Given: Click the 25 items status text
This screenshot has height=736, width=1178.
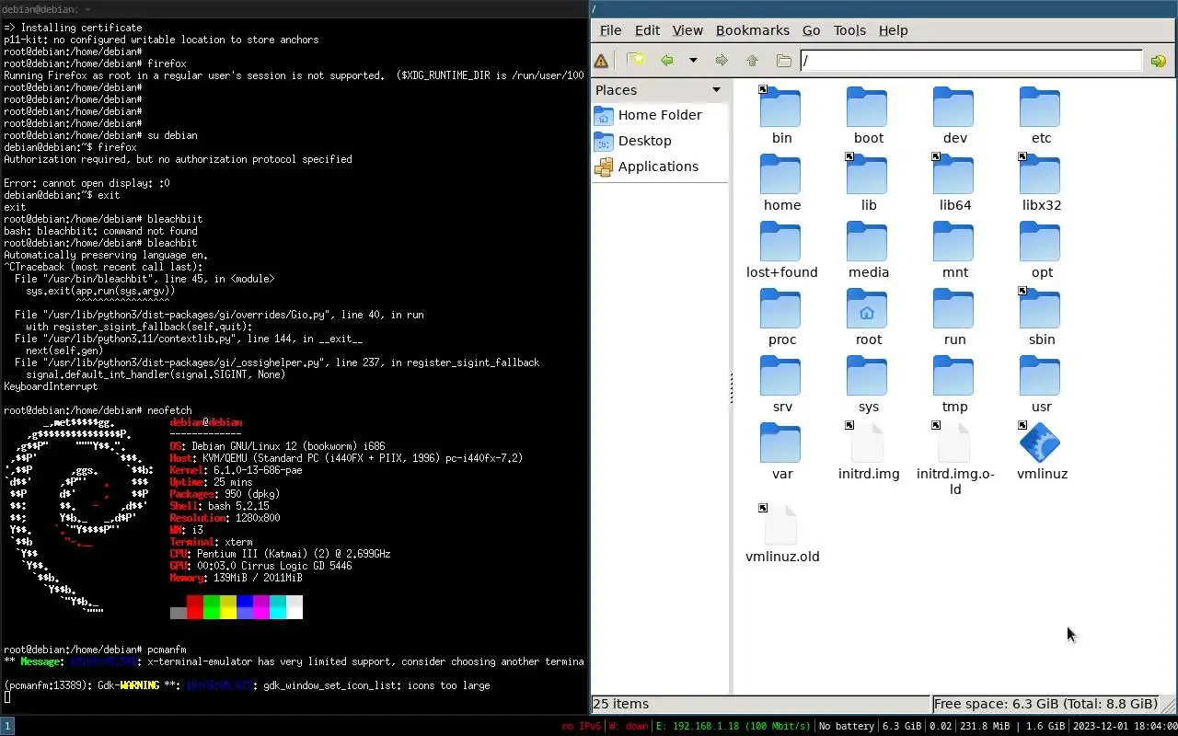Looking at the screenshot, I should click(x=620, y=704).
